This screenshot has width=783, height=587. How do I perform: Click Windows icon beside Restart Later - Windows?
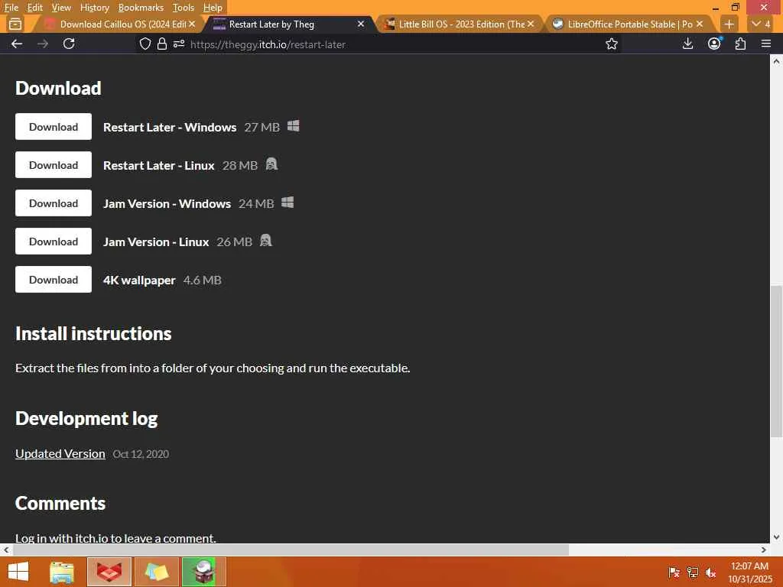(x=293, y=126)
